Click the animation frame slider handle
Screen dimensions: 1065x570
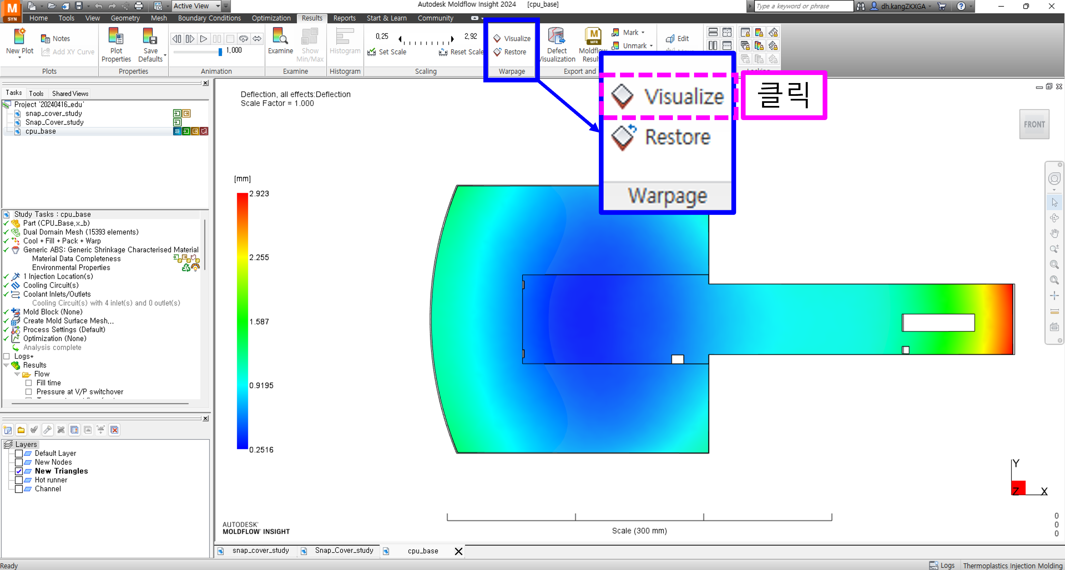coord(220,52)
